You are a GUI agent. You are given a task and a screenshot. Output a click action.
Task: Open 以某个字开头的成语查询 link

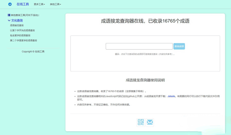pyautogui.click(x=22, y=30)
